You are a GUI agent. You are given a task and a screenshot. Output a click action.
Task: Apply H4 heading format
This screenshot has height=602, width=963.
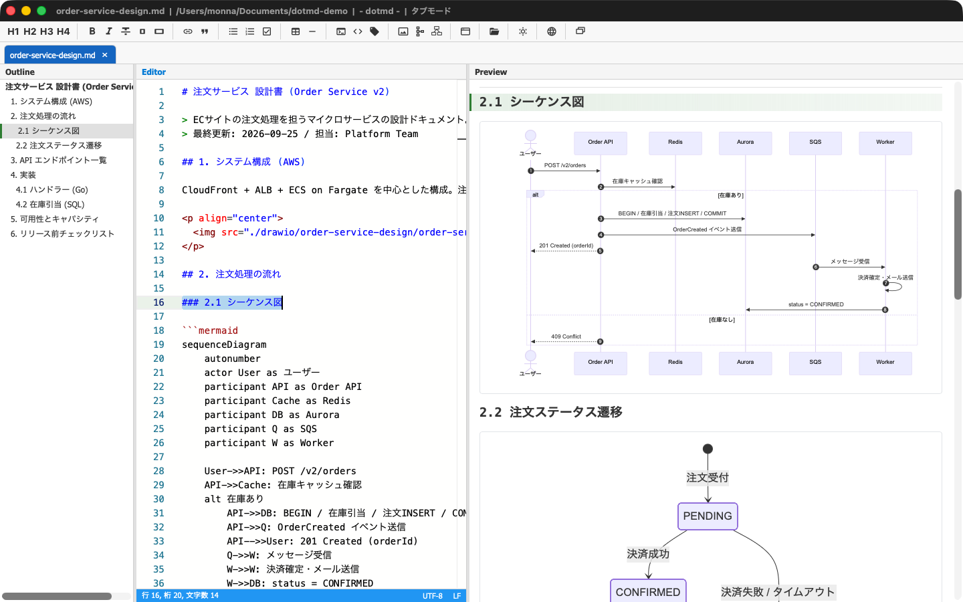pyautogui.click(x=64, y=31)
